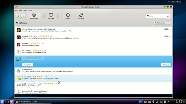Click the docbook2odf app icon

point(19,71)
